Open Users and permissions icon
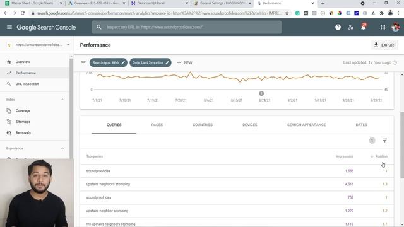Image resolution: width=404 pixels, height=227 pixels. pos(350,27)
